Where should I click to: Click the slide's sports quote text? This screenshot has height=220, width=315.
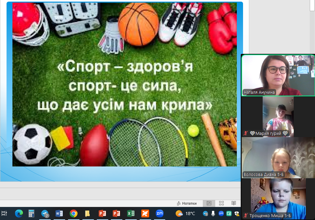[x=125, y=86]
